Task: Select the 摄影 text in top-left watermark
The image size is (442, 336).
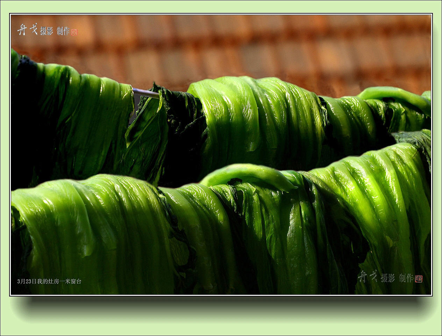Action: (x=47, y=31)
